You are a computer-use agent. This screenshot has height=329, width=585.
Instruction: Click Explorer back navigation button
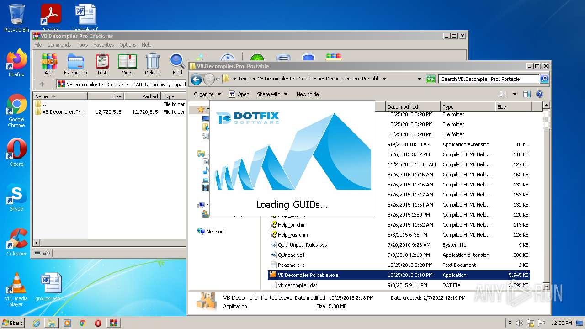pyautogui.click(x=196, y=79)
